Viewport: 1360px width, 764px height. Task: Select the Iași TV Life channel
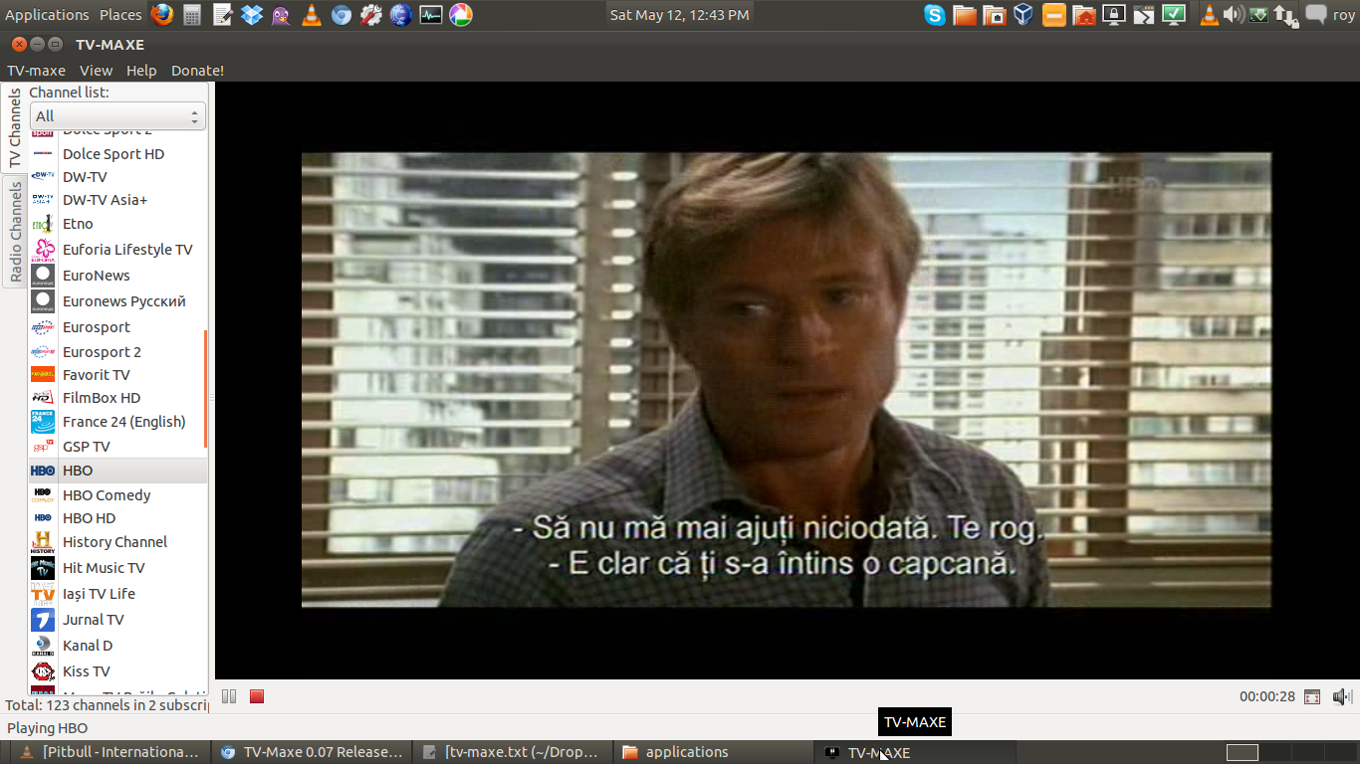(x=117, y=594)
